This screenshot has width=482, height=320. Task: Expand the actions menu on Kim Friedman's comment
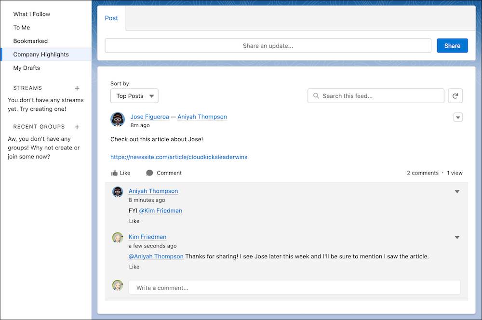pyautogui.click(x=456, y=237)
